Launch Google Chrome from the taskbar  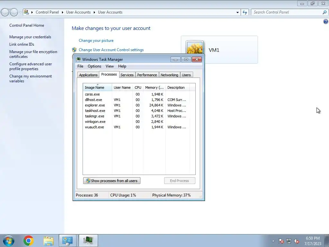(29, 241)
